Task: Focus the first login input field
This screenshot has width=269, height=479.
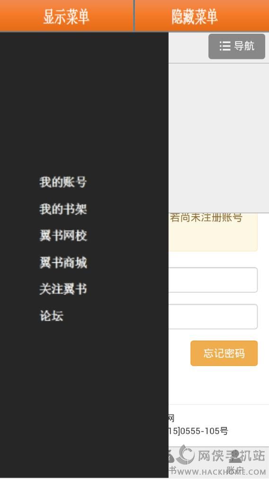Action: click(213, 280)
